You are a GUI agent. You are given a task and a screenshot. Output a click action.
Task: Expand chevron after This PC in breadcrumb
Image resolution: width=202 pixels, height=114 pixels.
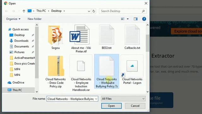[x=49, y=11]
